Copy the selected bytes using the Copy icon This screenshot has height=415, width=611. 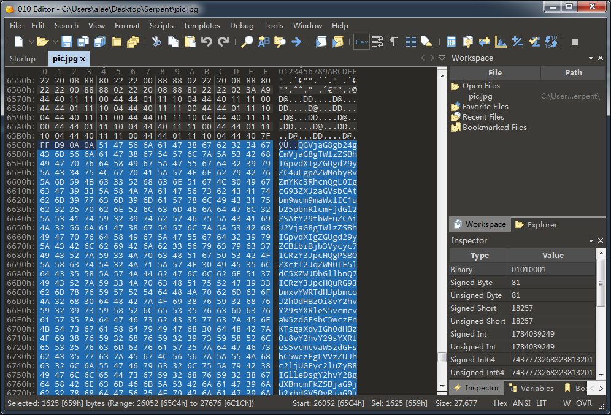pos(173,42)
